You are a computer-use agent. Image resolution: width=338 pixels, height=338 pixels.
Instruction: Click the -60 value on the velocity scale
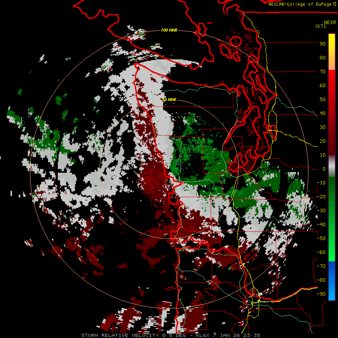click(x=321, y=252)
